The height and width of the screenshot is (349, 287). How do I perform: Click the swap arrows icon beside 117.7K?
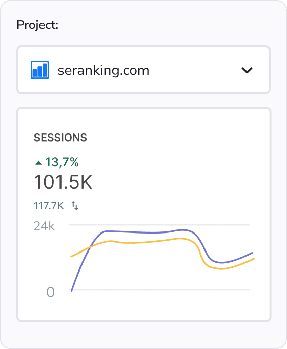[x=75, y=206]
